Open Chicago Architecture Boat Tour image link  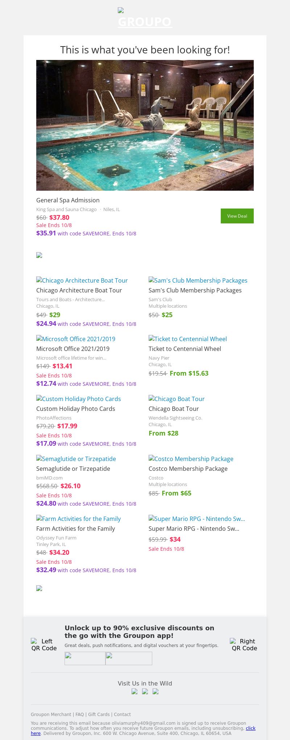pos(82,280)
